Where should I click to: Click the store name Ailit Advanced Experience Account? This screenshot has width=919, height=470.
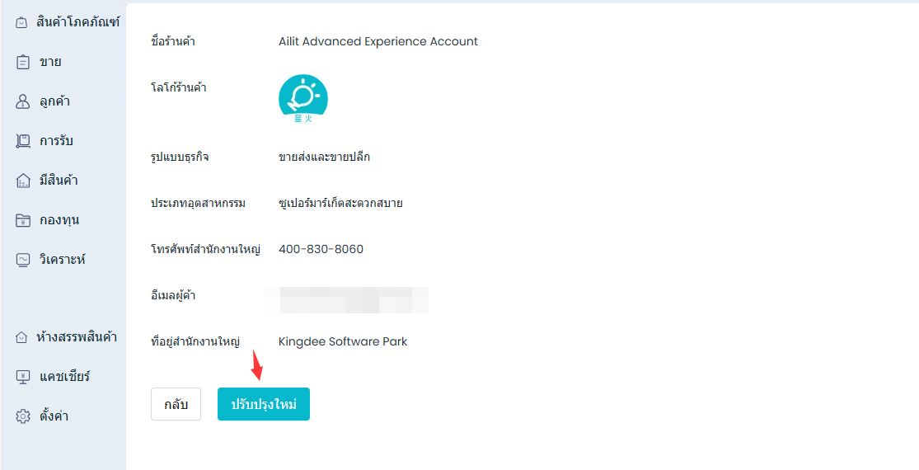pyautogui.click(x=377, y=41)
